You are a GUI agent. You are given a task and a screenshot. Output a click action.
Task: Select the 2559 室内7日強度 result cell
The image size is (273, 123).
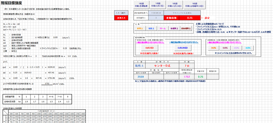click(141, 77)
